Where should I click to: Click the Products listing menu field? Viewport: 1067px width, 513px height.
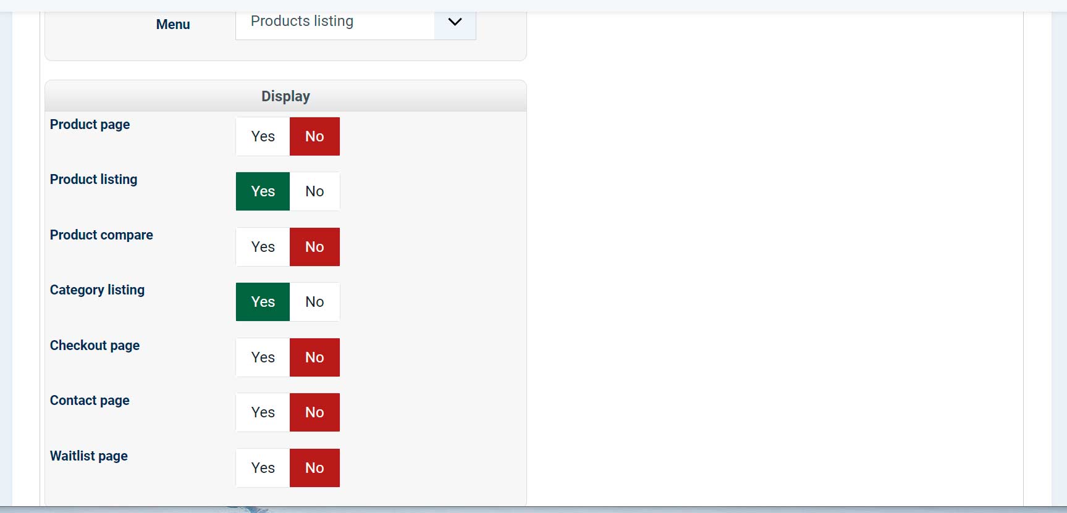(x=334, y=22)
